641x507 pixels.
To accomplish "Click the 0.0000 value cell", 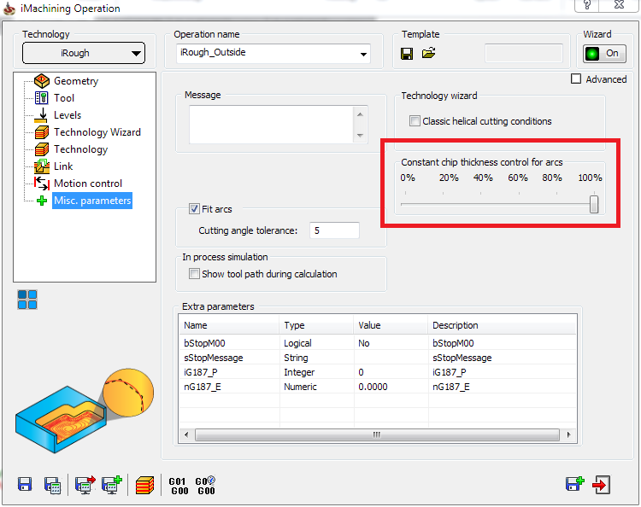I will [x=373, y=387].
